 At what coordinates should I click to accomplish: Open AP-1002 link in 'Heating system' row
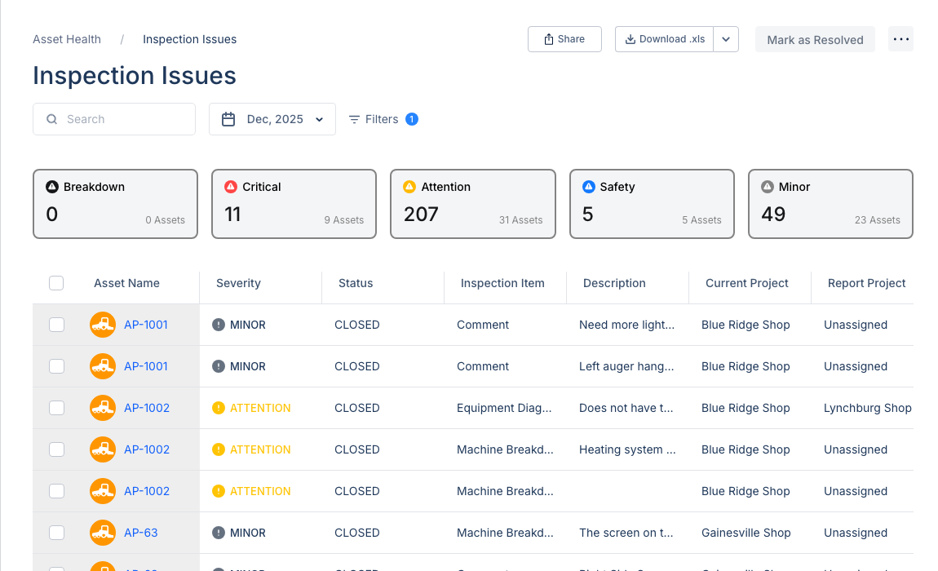tap(147, 449)
